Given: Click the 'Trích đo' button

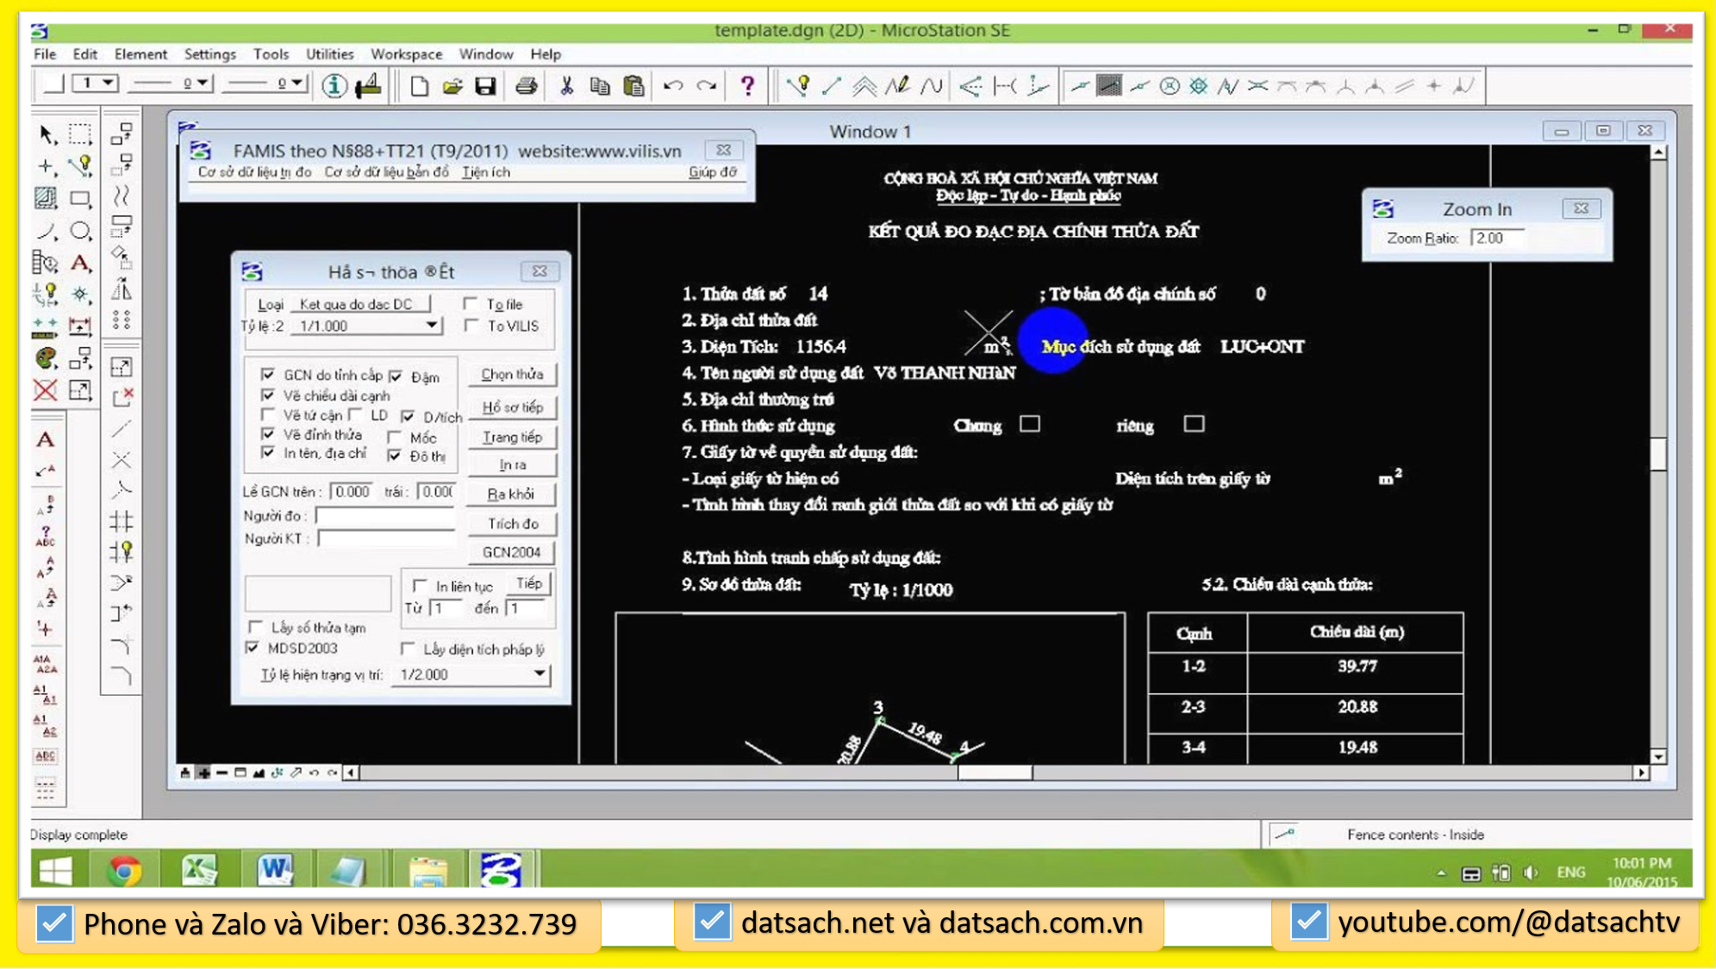Looking at the screenshot, I should point(512,524).
